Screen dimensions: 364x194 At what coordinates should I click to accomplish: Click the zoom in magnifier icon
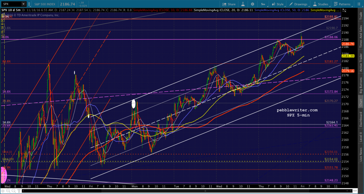tap(9, 191)
